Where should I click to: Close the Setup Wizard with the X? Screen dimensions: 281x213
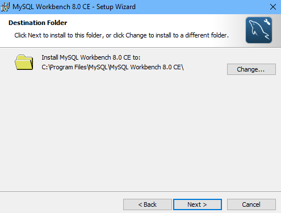[x=273, y=7]
